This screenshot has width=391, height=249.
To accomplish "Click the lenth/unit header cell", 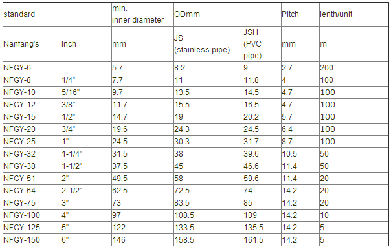I will pos(354,14).
